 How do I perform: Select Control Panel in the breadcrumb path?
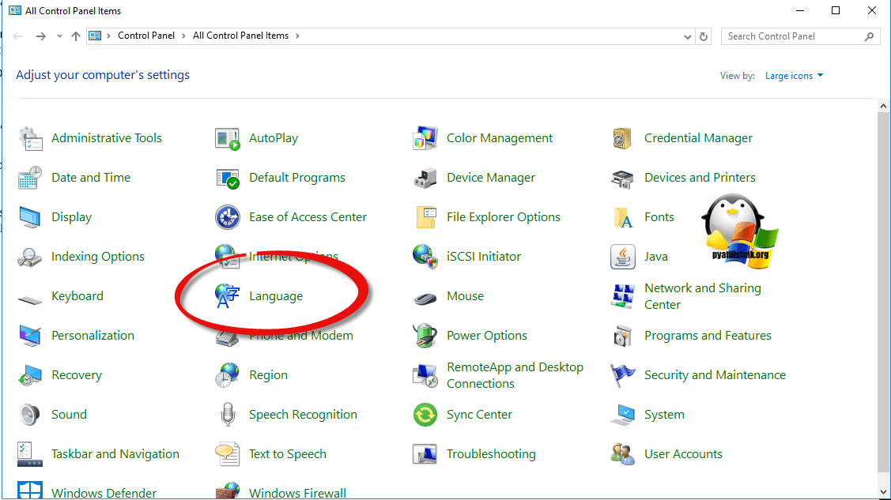147,36
